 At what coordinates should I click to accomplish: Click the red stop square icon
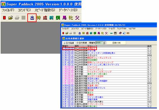4,18
